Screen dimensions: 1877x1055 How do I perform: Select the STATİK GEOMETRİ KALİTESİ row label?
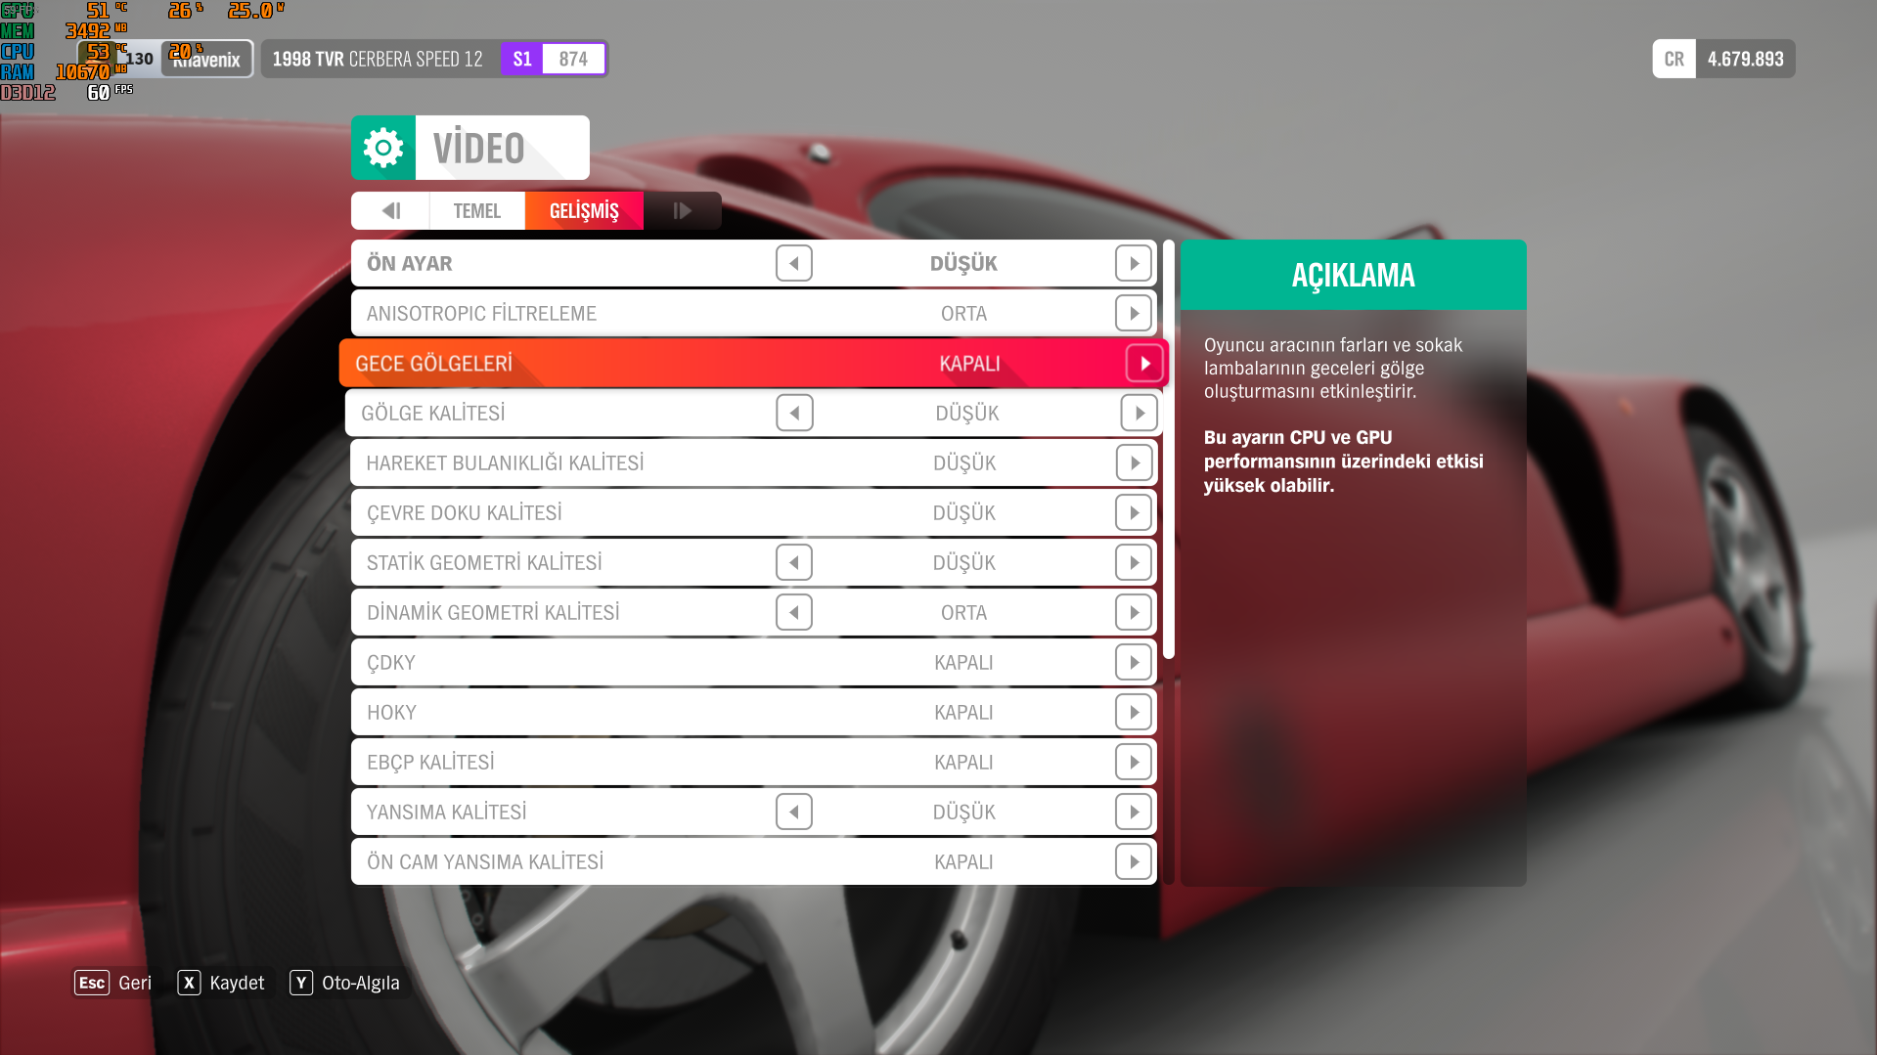pyautogui.click(x=484, y=562)
